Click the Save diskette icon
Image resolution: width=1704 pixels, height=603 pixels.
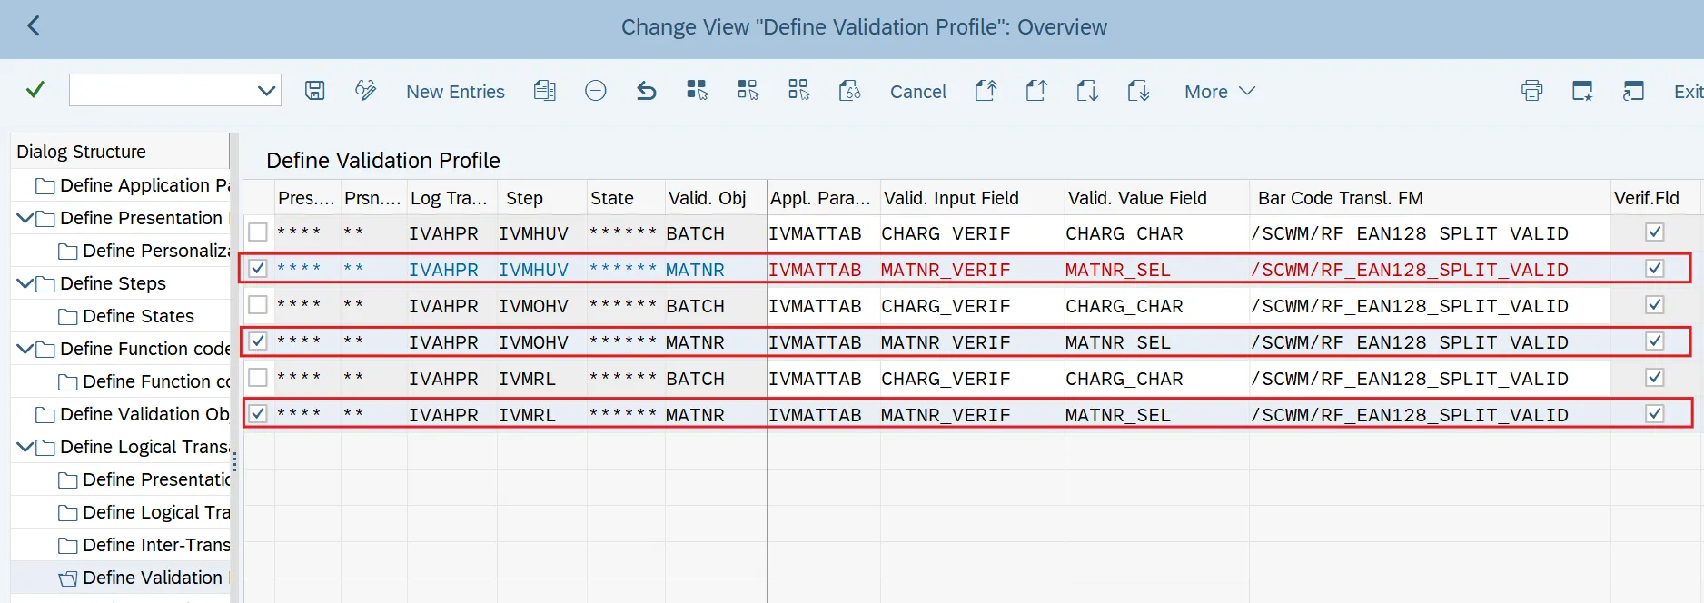(314, 91)
